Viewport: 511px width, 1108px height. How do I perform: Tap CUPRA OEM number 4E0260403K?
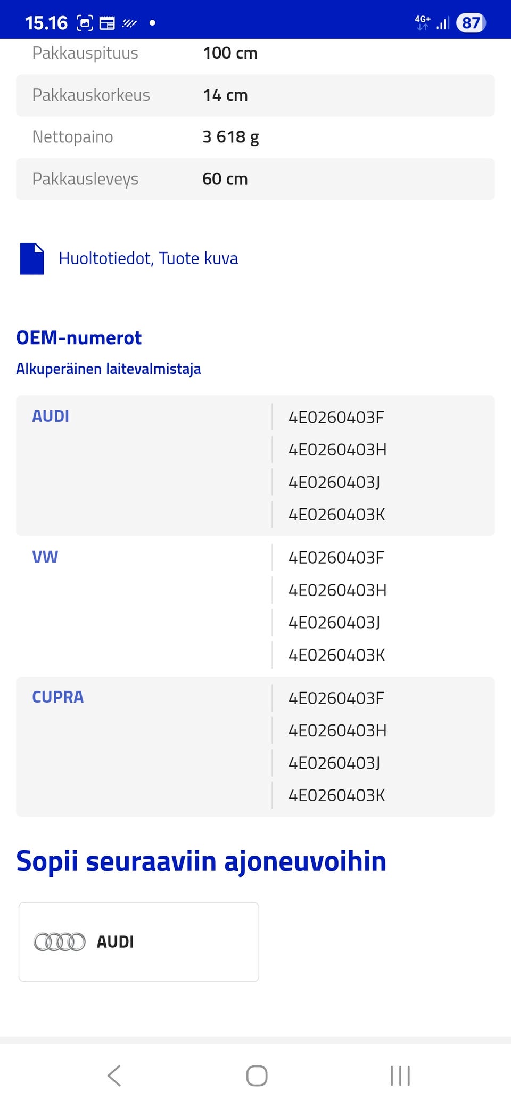pos(336,795)
